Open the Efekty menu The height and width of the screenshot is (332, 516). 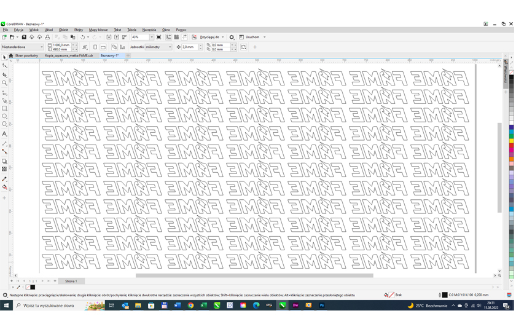point(79,30)
